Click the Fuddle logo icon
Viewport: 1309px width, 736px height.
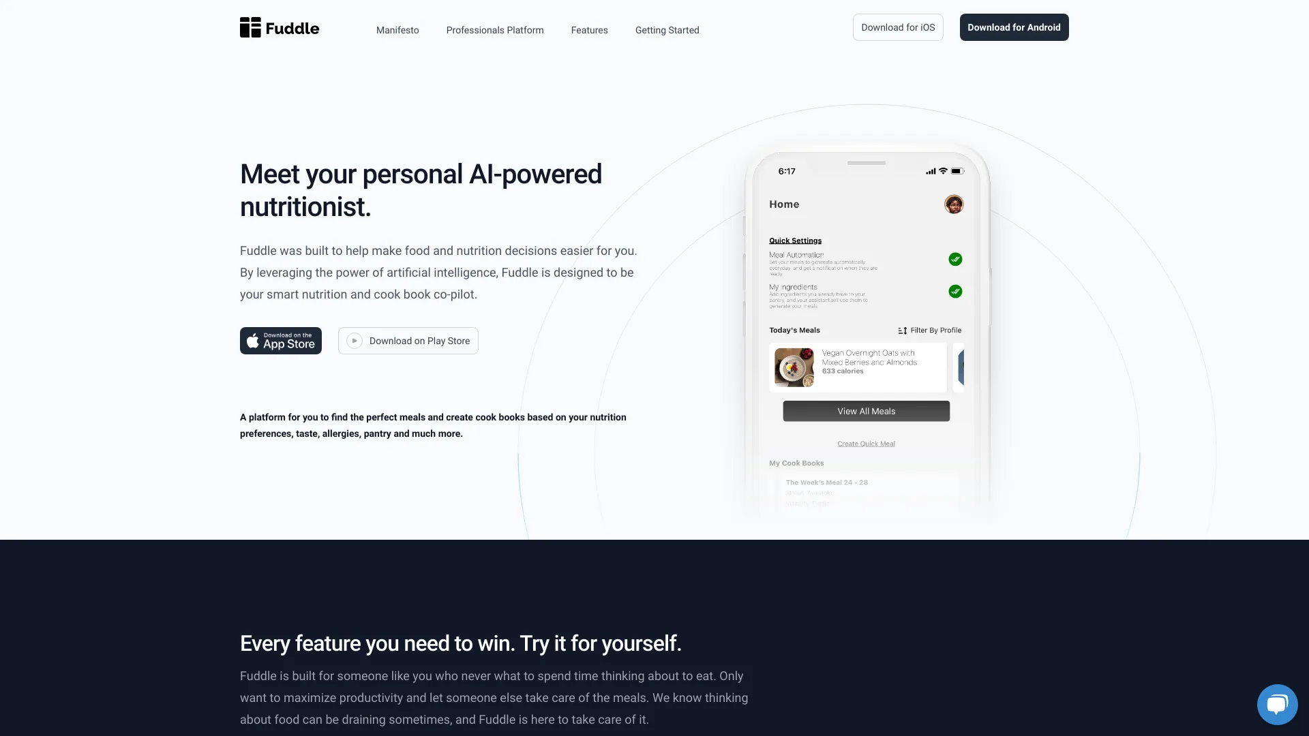[250, 26]
